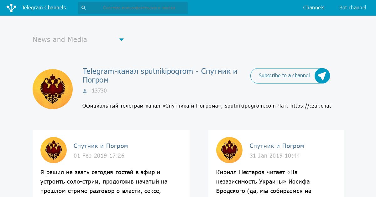
Task: Click the paper plane Telegram icon
Action: click(x=322, y=76)
